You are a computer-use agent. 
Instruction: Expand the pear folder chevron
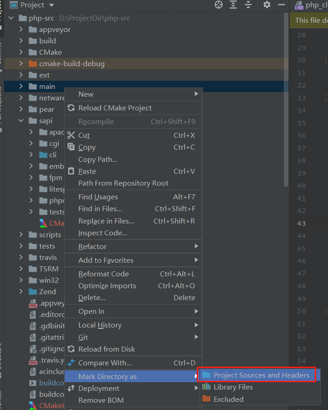21,109
